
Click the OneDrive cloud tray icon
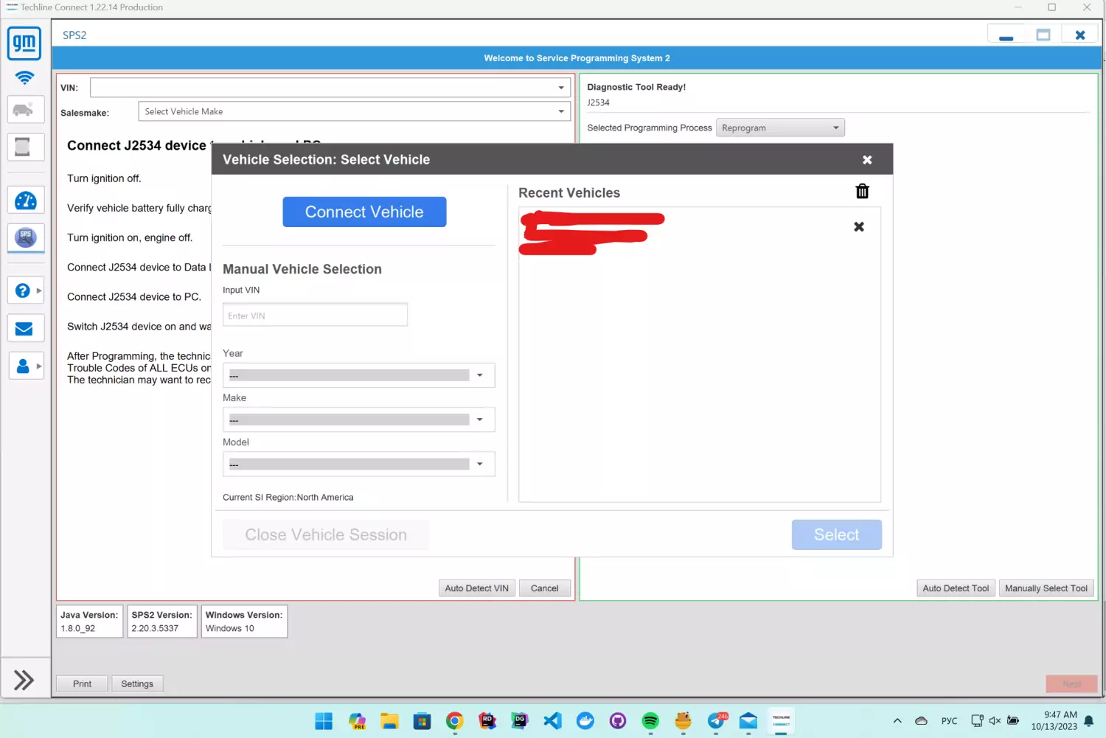[x=921, y=721]
